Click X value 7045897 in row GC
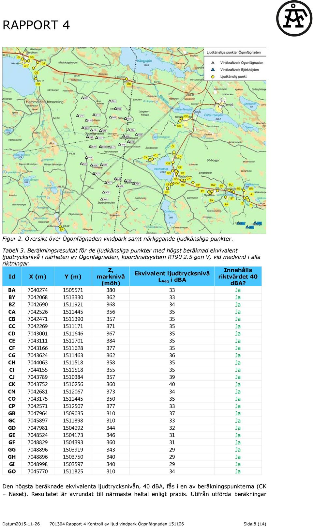313x527 pixels. pos(37,421)
